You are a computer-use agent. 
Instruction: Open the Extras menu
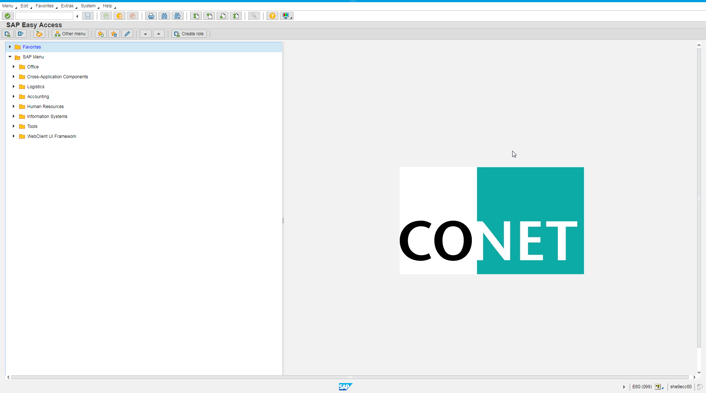point(67,6)
